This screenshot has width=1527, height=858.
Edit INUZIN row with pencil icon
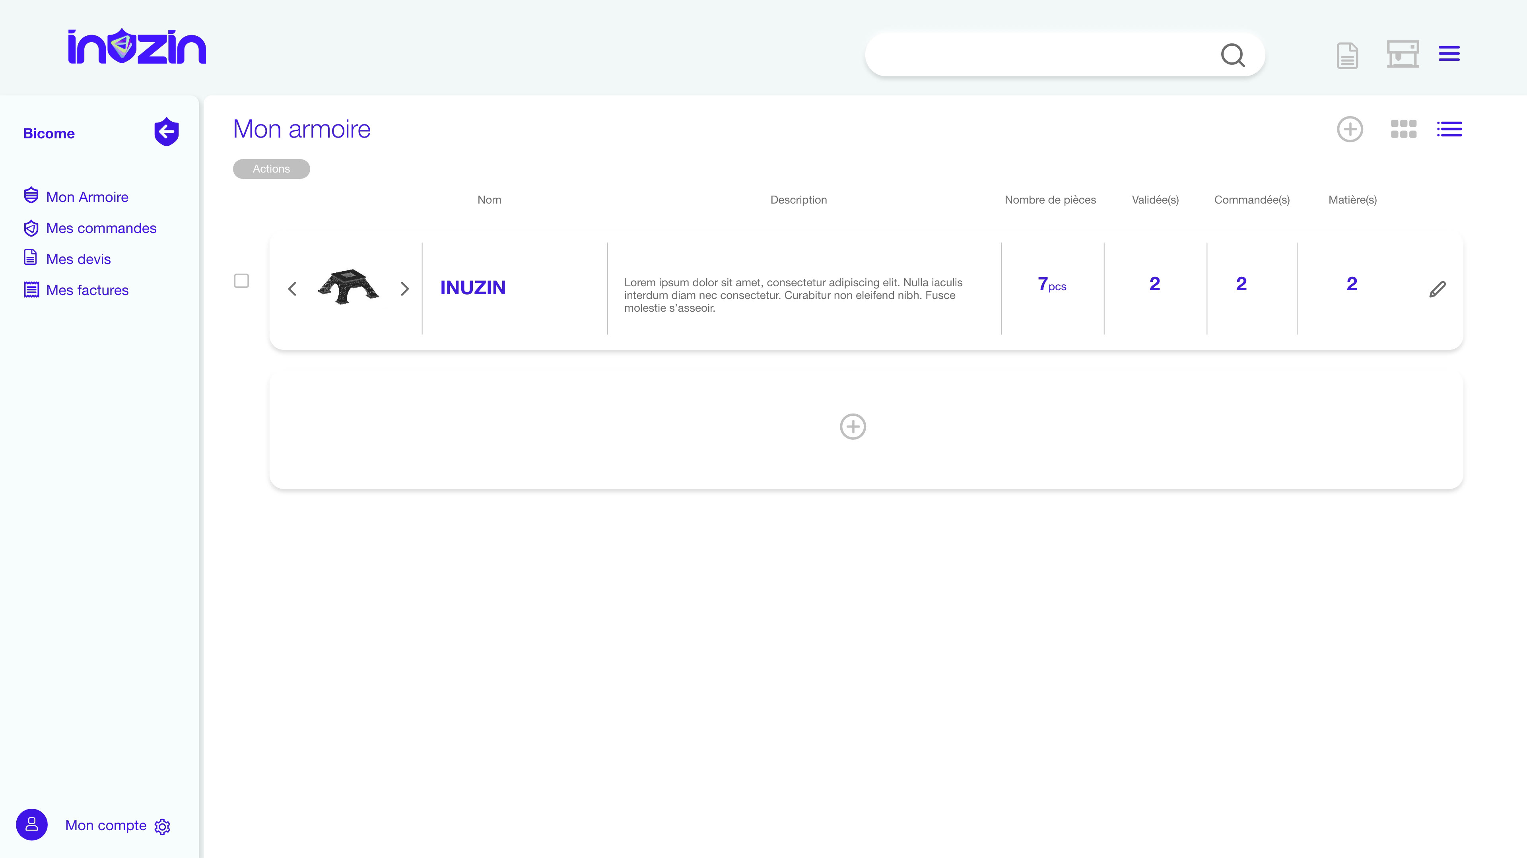tap(1437, 289)
